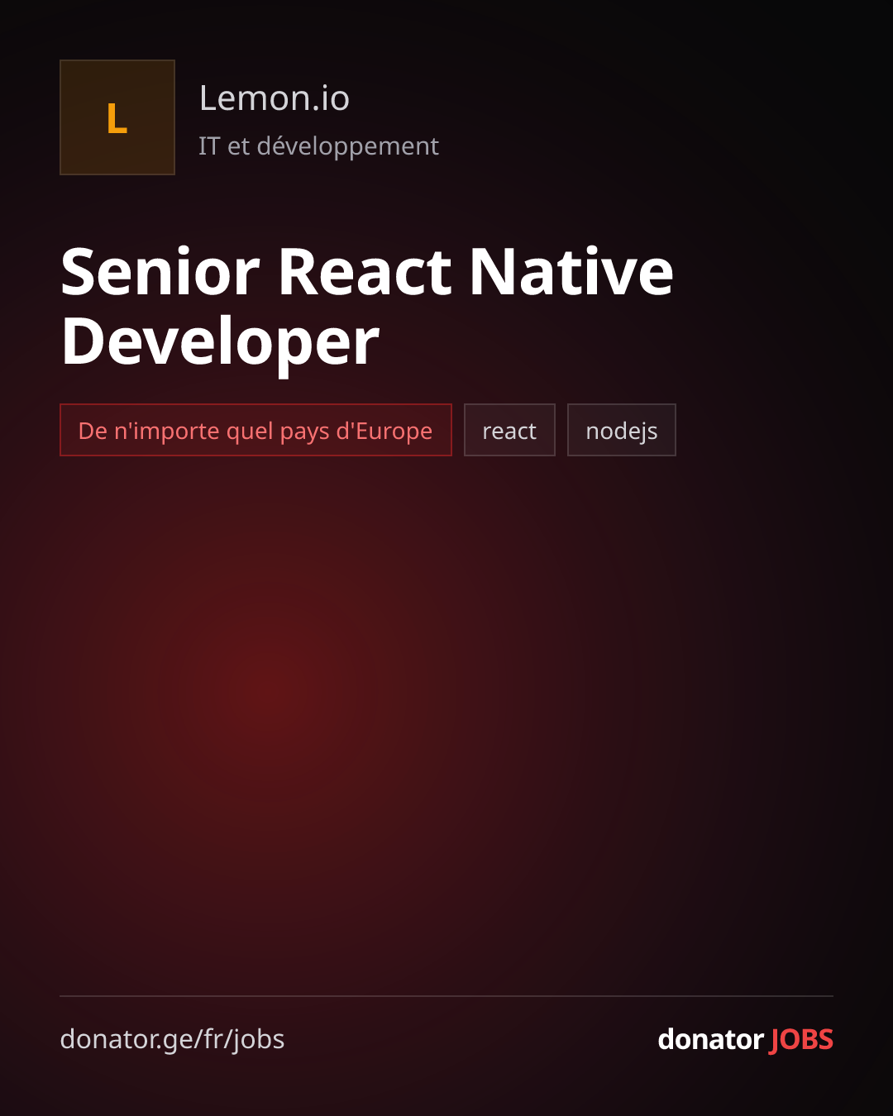Click the Lemon.io company name
This screenshot has height=1116, width=893.
[275, 98]
